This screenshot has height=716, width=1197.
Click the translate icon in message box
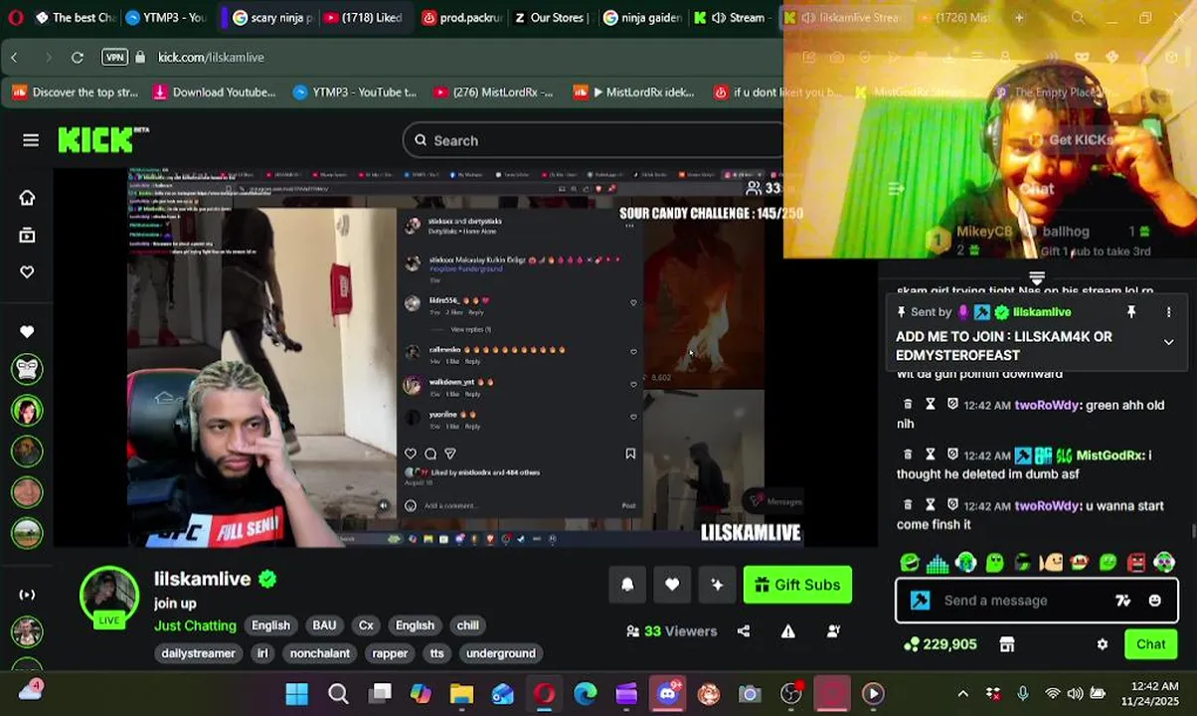1122,601
